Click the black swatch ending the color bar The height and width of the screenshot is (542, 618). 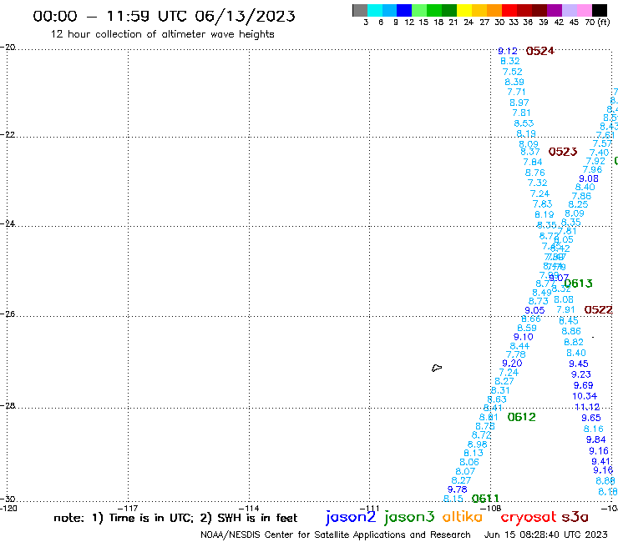tap(599, 10)
